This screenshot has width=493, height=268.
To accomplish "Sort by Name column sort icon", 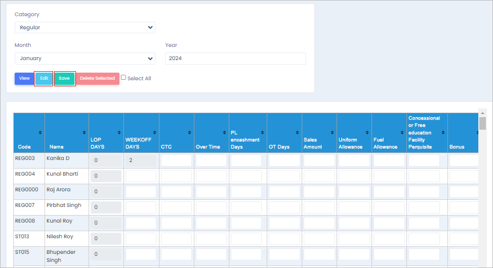I will [85, 132].
